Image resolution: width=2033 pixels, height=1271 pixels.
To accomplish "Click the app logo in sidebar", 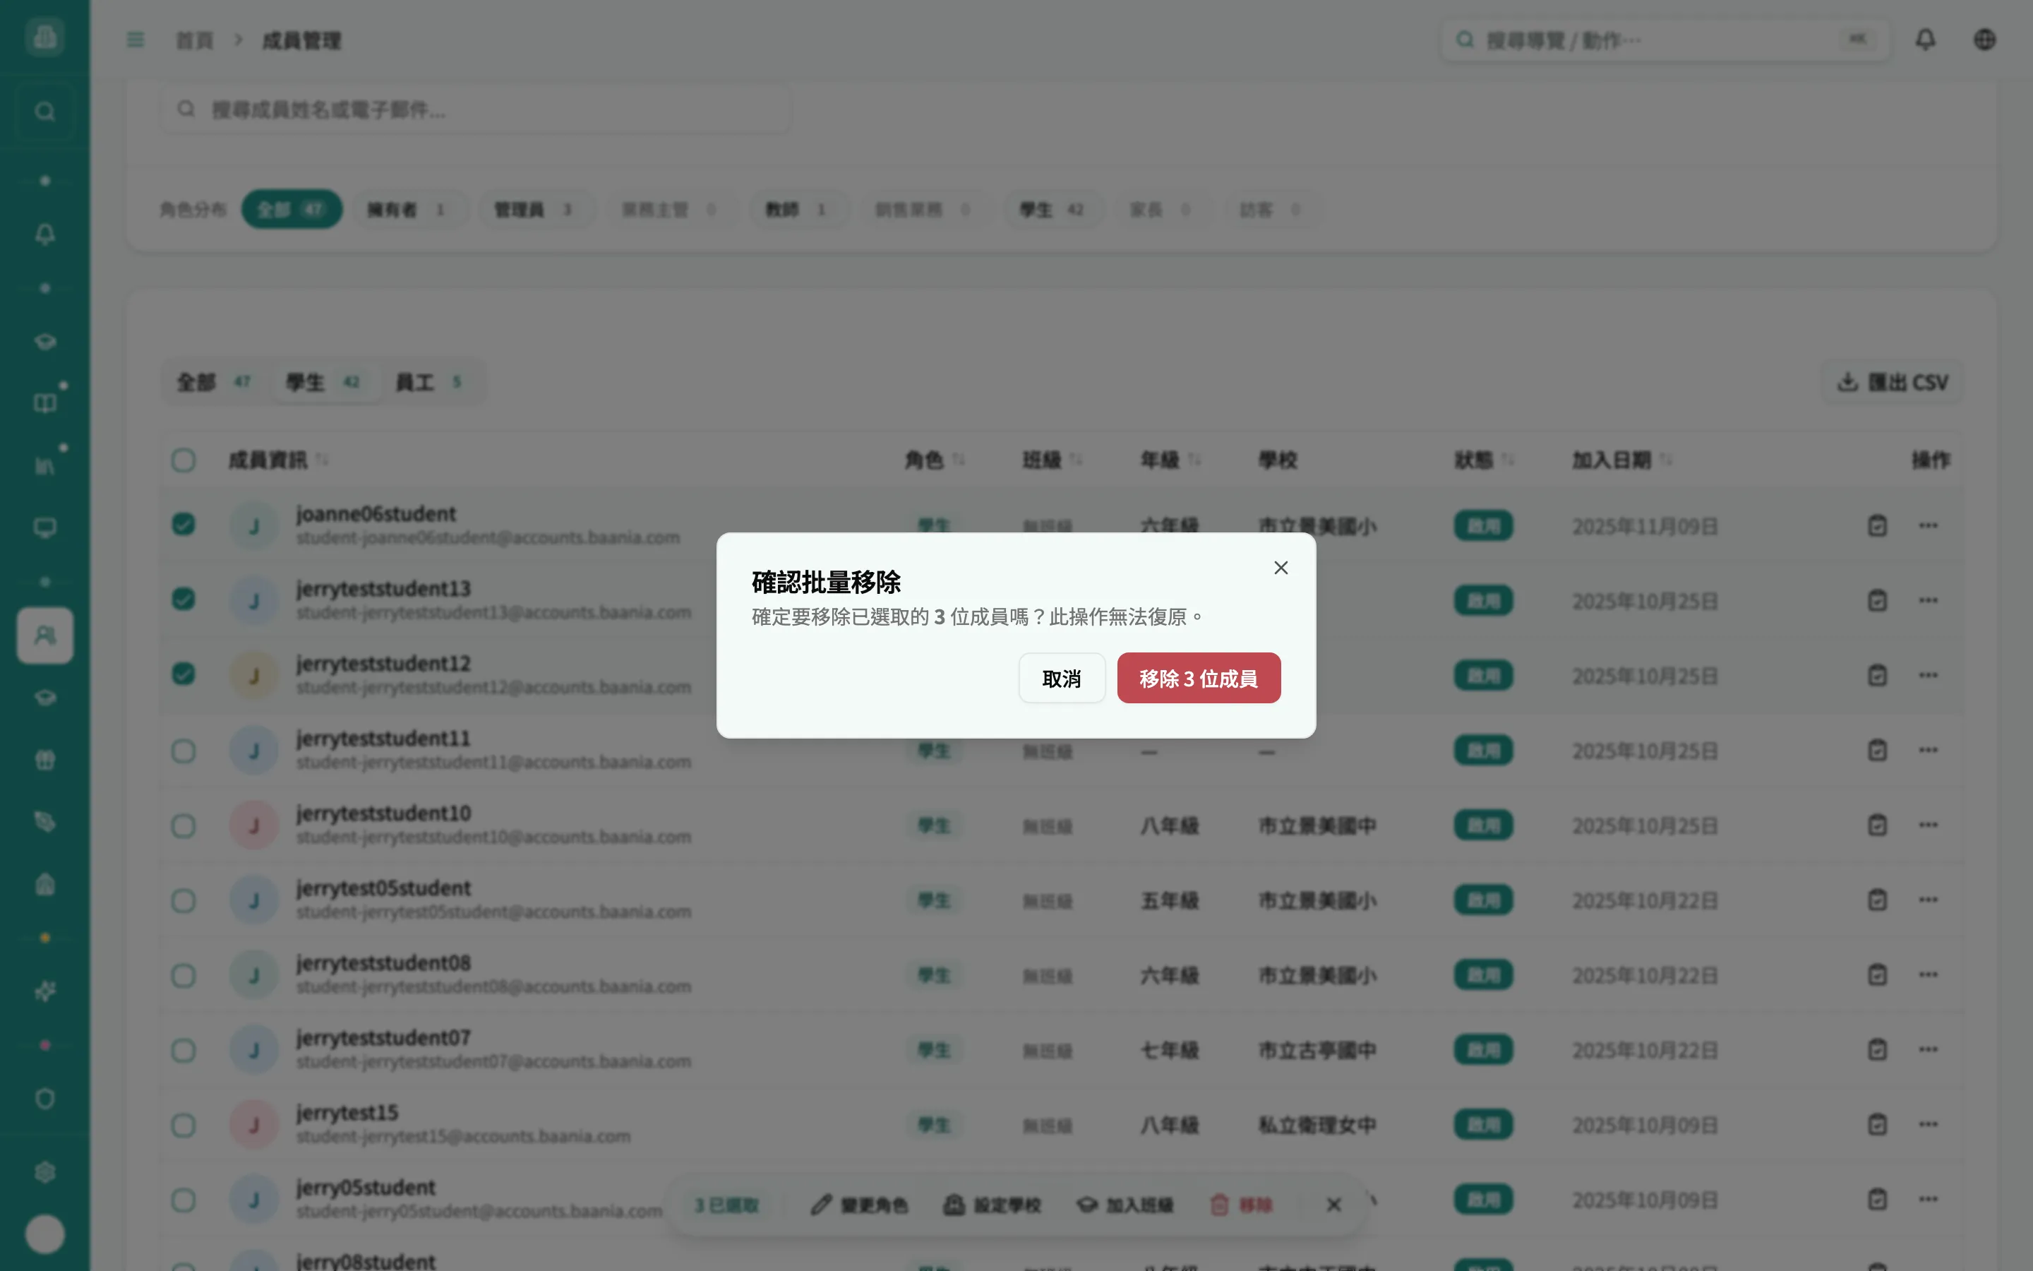I will (45, 37).
